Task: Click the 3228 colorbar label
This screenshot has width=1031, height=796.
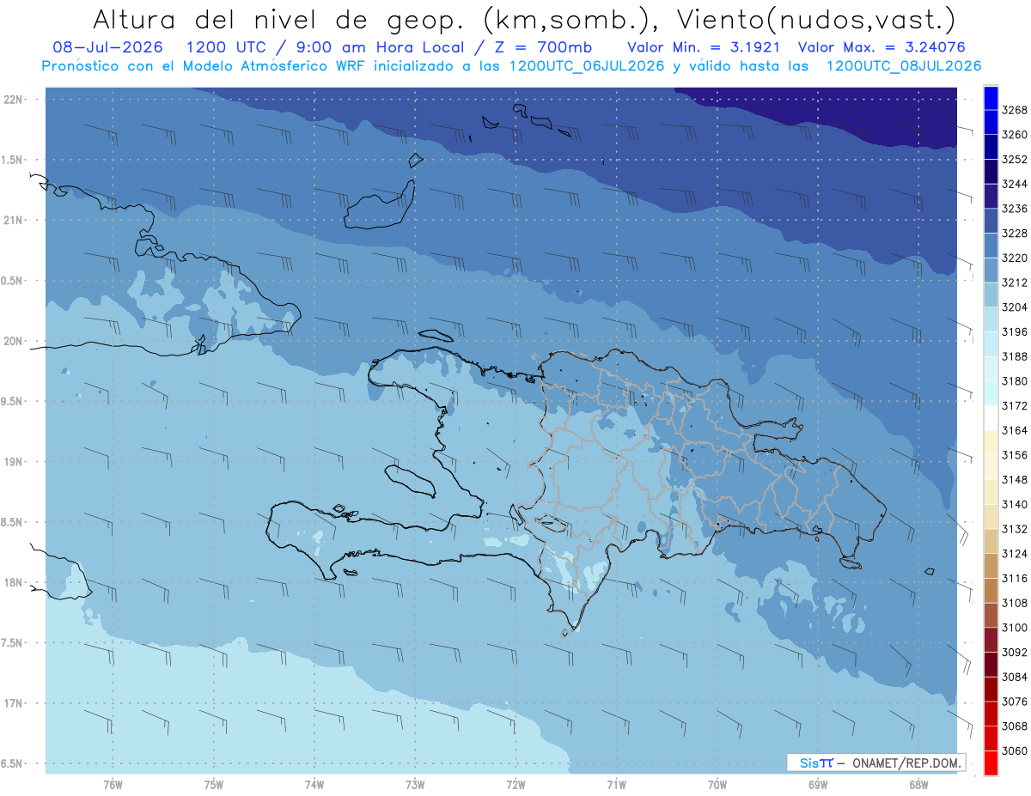Action: pyautogui.click(x=1015, y=234)
